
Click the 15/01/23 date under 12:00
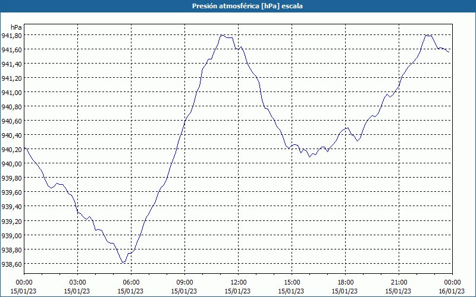pos(237,291)
